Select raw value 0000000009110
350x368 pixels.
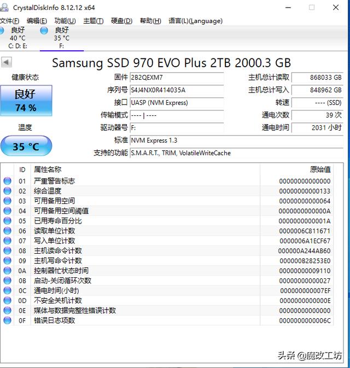click(305, 271)
